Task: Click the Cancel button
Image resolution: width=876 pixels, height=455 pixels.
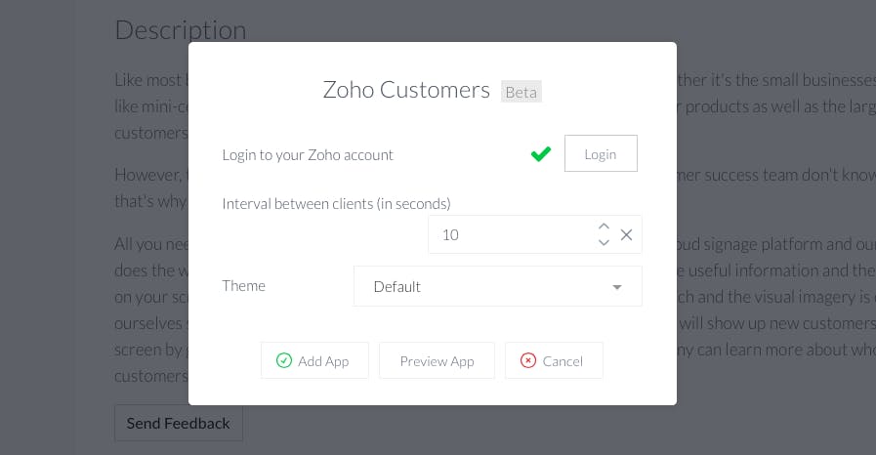Action: pos(554,360)
